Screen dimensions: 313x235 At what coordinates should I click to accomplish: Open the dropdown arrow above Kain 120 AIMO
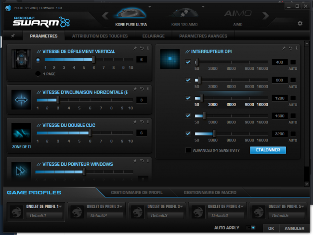click(203, 7)
